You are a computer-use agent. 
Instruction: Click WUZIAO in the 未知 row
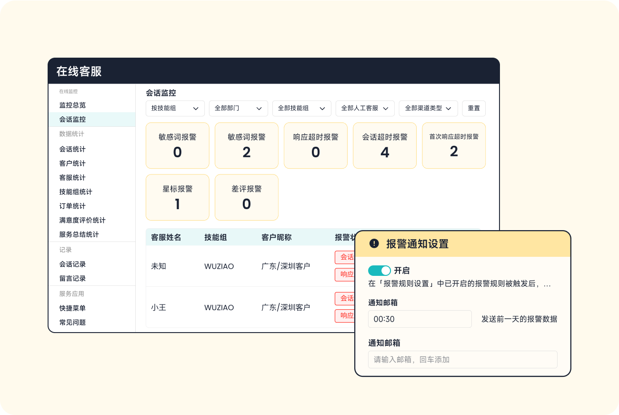pos(219,266)
